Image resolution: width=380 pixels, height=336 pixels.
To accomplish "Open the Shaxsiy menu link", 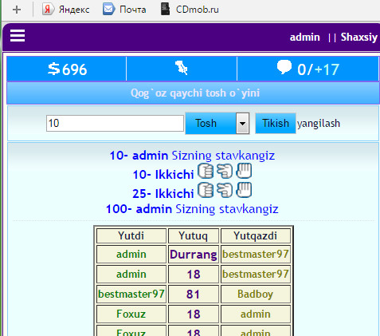I will [359, 38].
